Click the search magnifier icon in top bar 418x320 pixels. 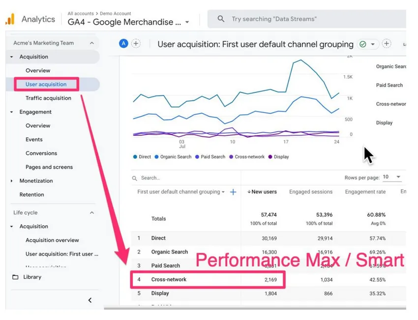pos(221,19)
